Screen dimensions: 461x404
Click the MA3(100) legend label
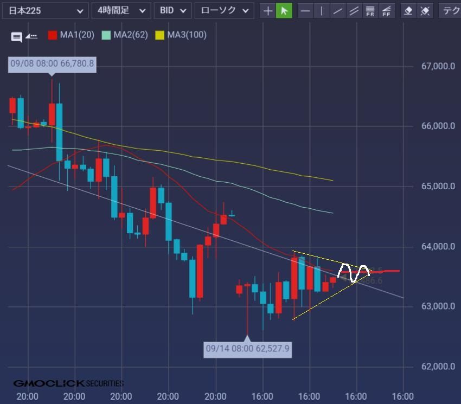point(187,35)
